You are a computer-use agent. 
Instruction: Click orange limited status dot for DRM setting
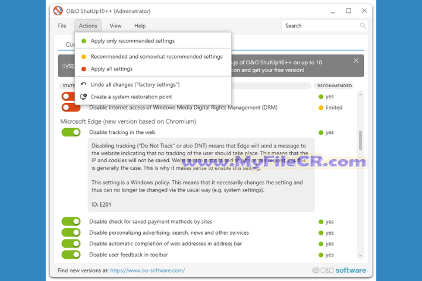321,108
